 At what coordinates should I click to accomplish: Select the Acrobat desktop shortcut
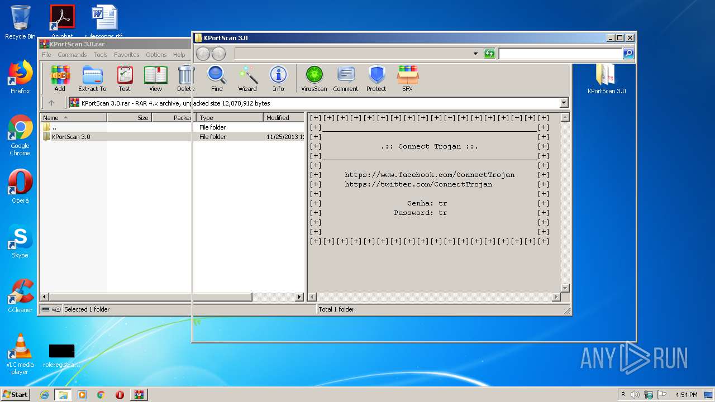(62, 20)
